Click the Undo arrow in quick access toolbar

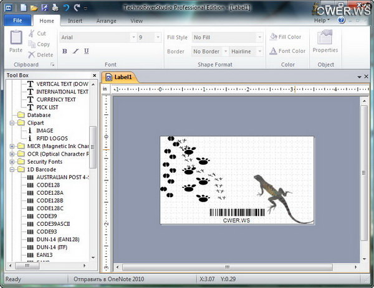pyautogui.click(x=66, y=7)
